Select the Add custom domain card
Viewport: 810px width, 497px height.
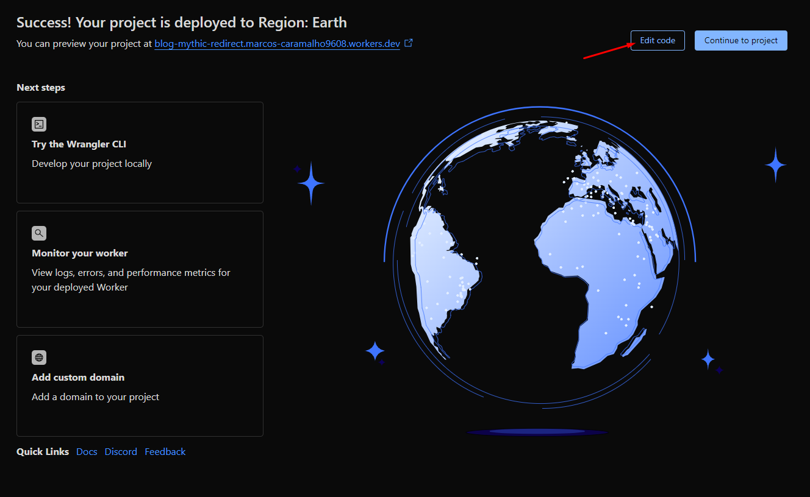(x=140, y=386)
